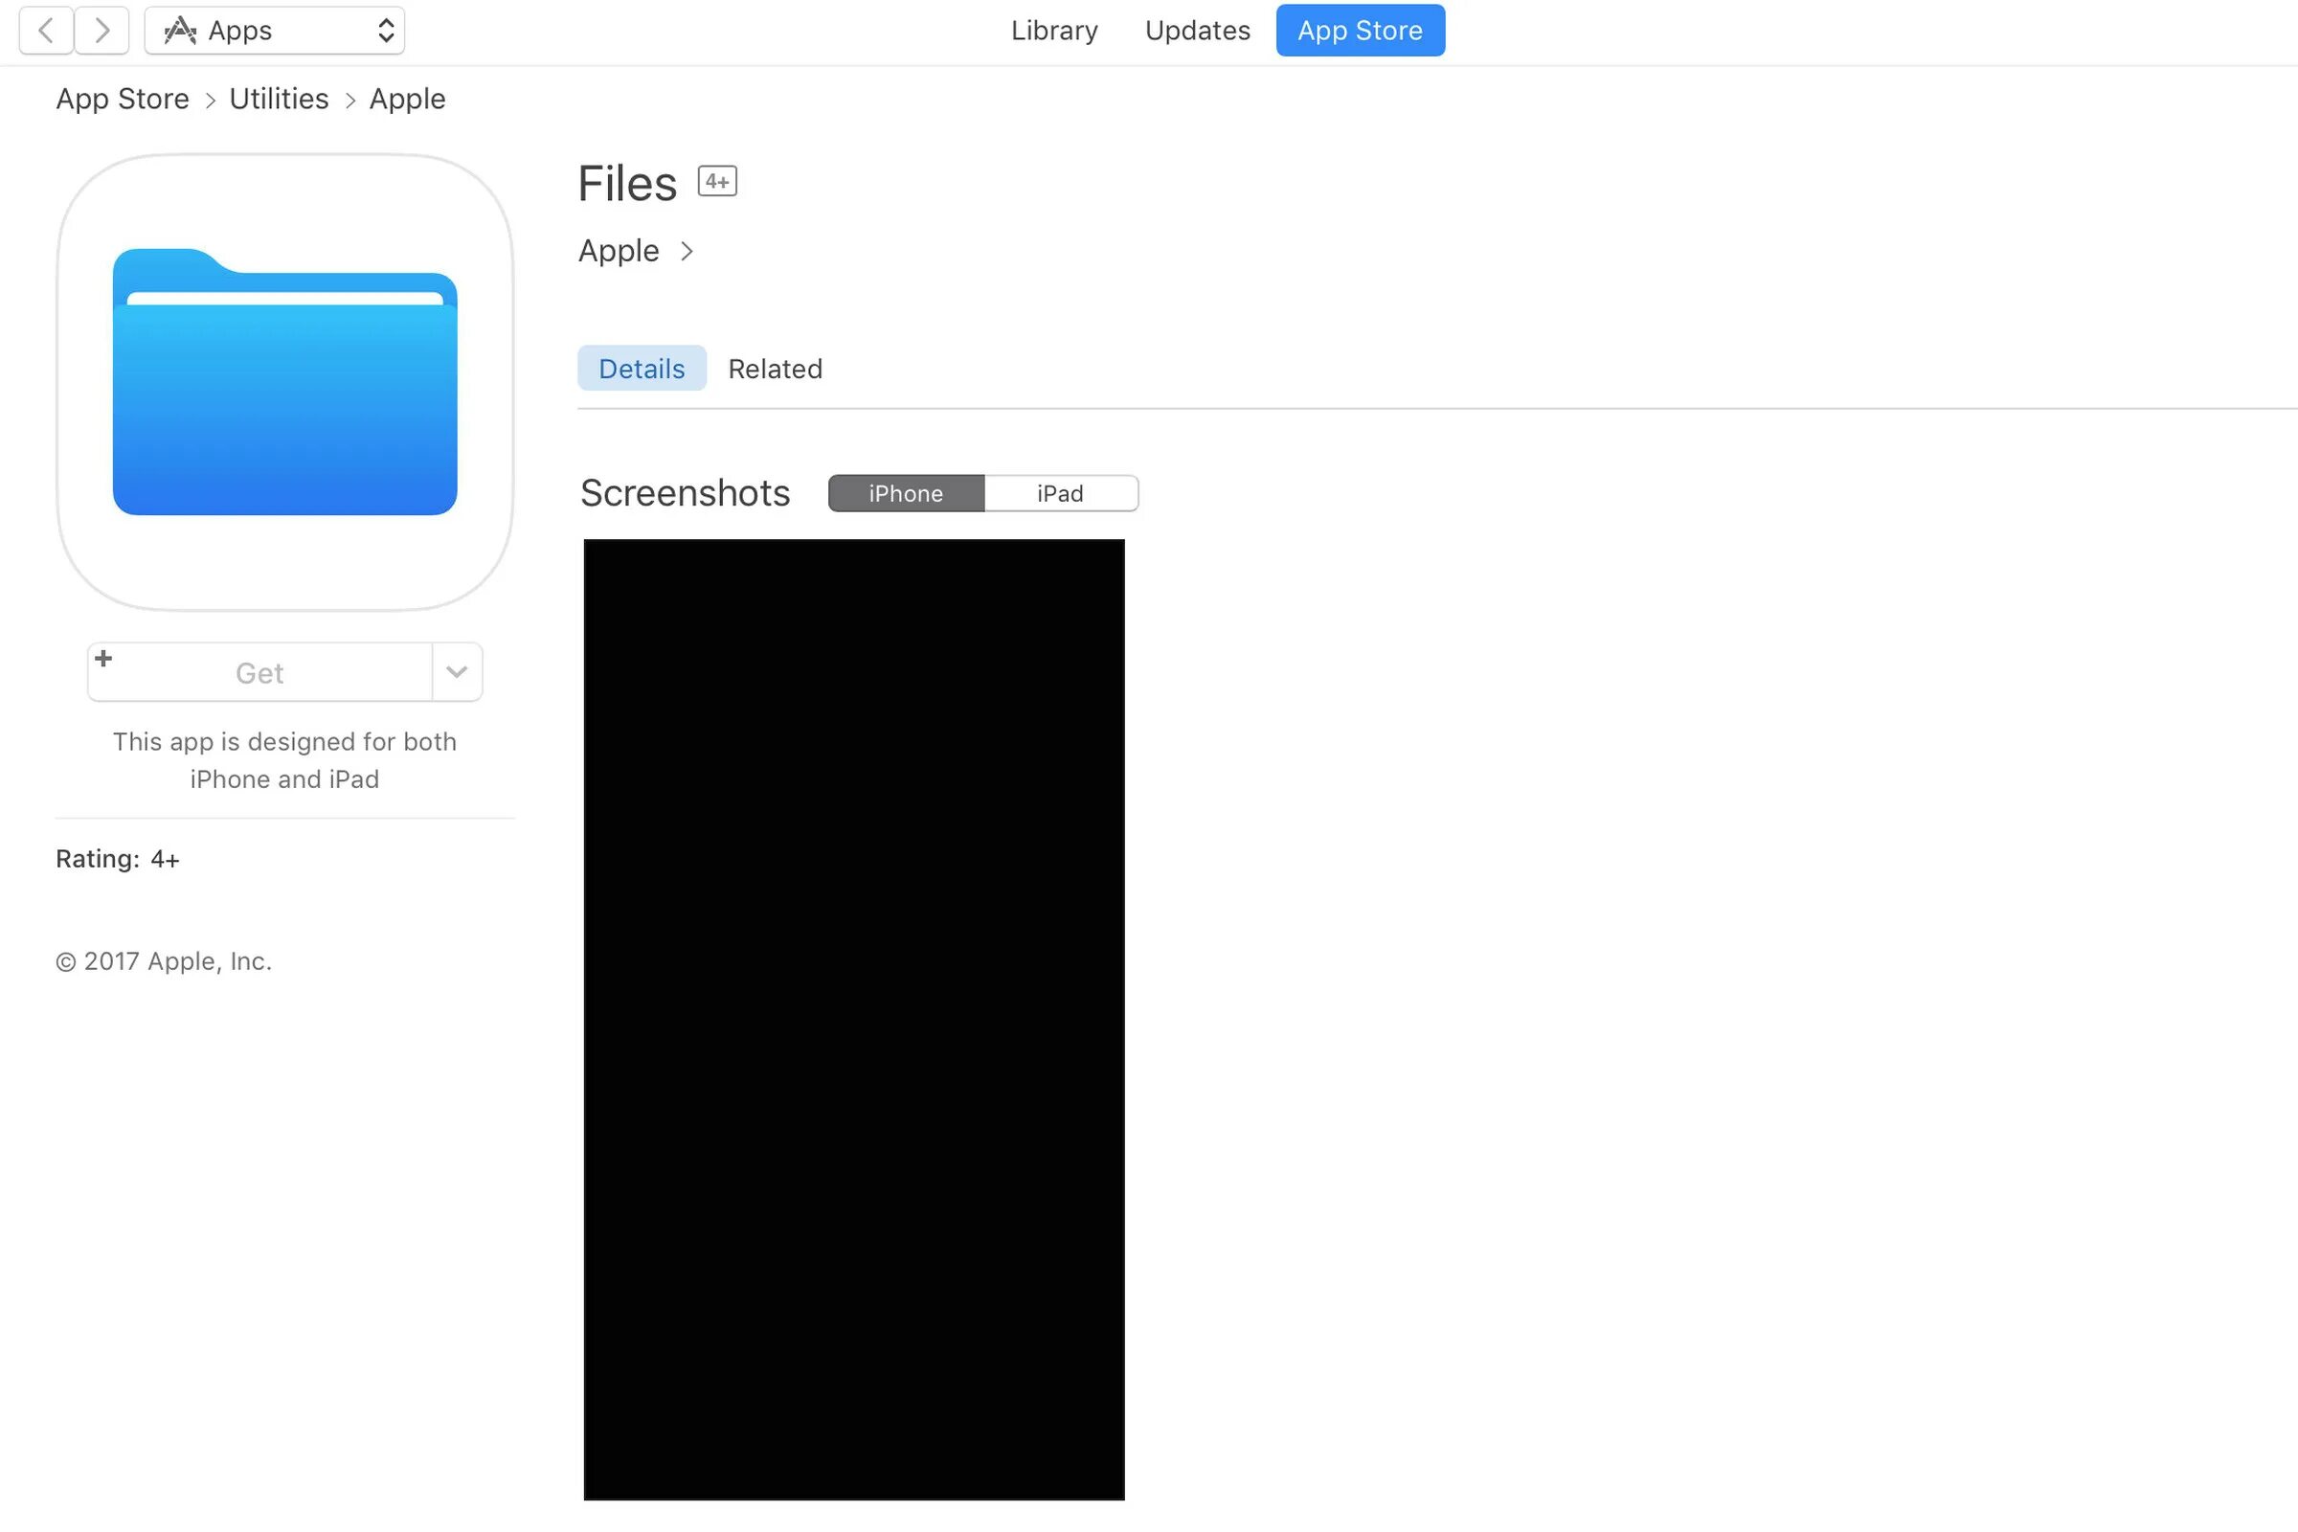The height and width of the screenshot is (1532, 2298).
Task: Click the Files app folder icon
Action: (283, 381)
